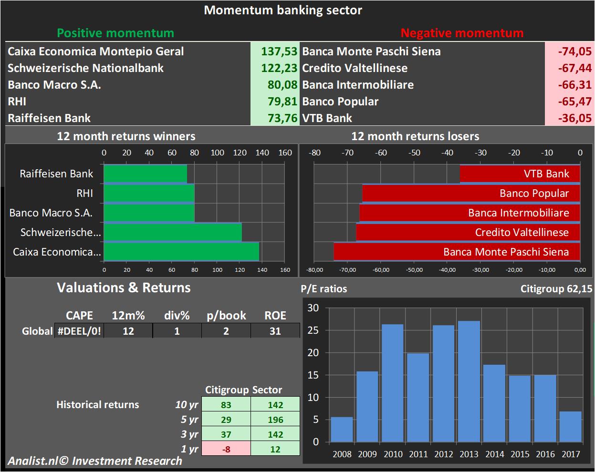This screenshot has width=595, height=472.
Task: Click the '12 month returns losers' chart title
Action: [415, 136]
